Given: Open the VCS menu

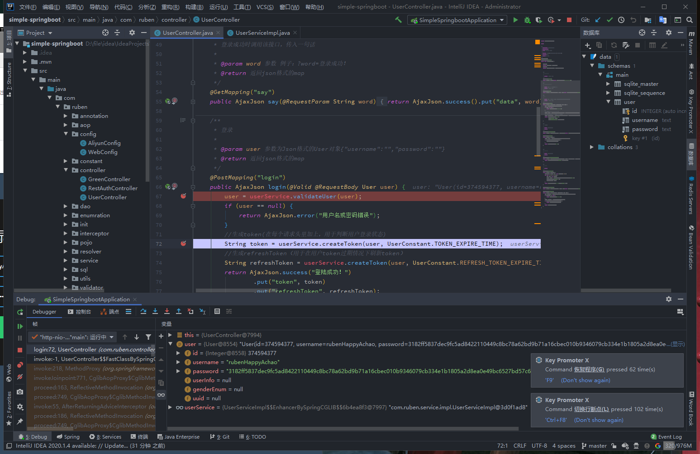Looking at the screenshot, I should (265, 7).
